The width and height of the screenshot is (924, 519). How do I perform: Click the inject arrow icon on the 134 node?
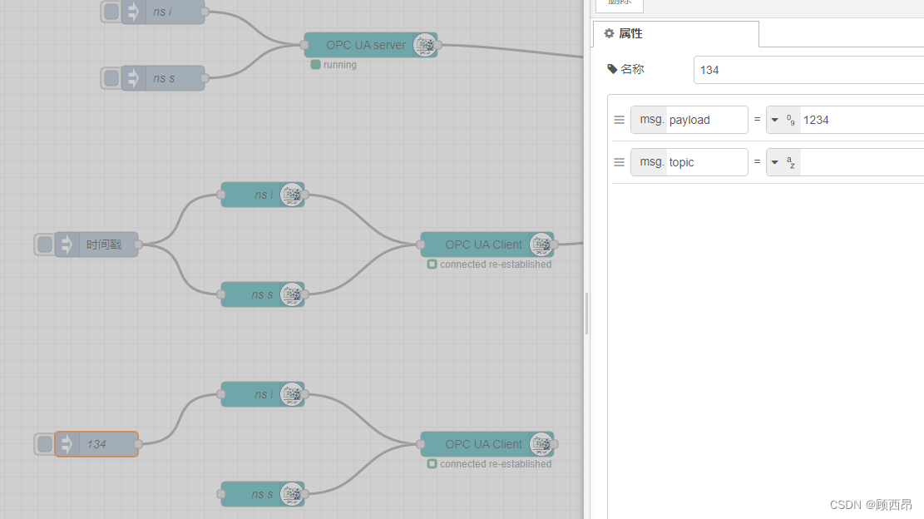click(66, 443)
